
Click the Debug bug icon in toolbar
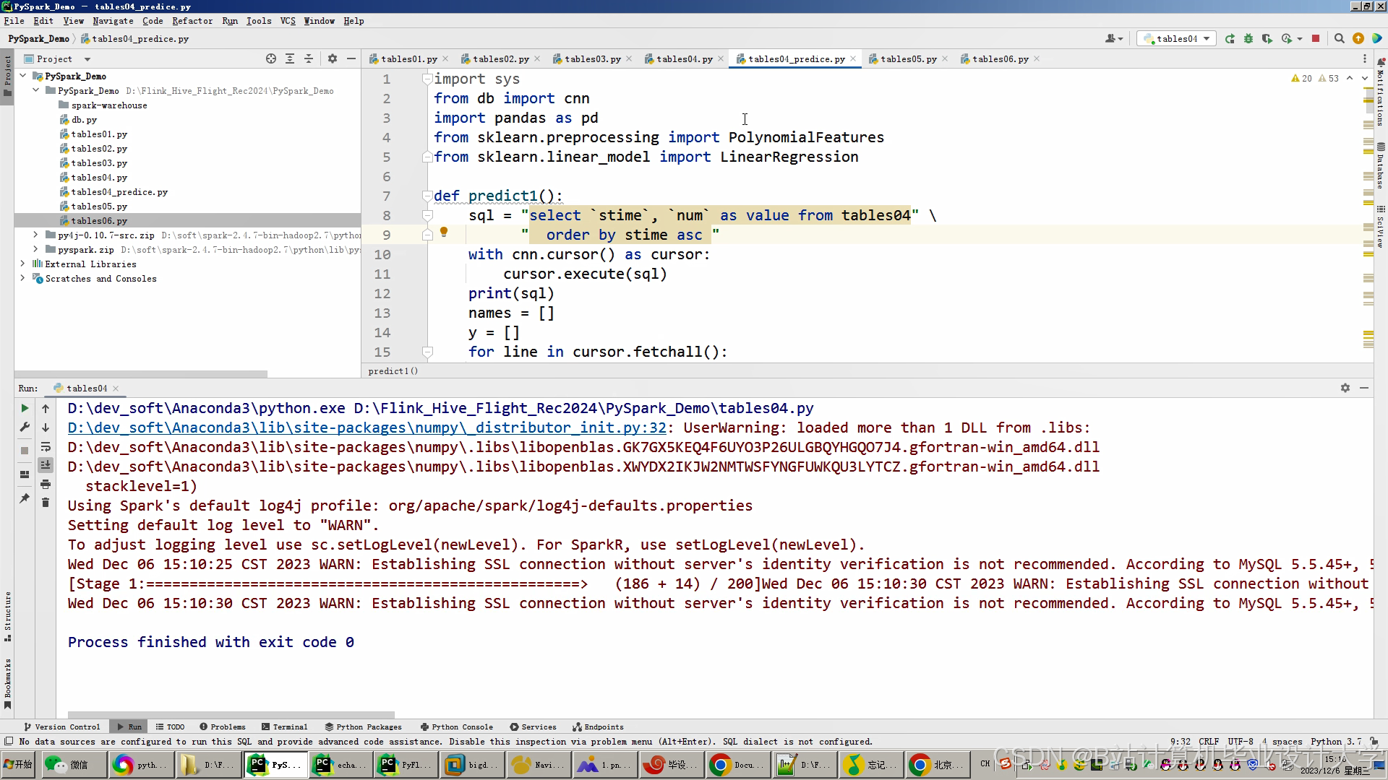(x=1248, y=39)
